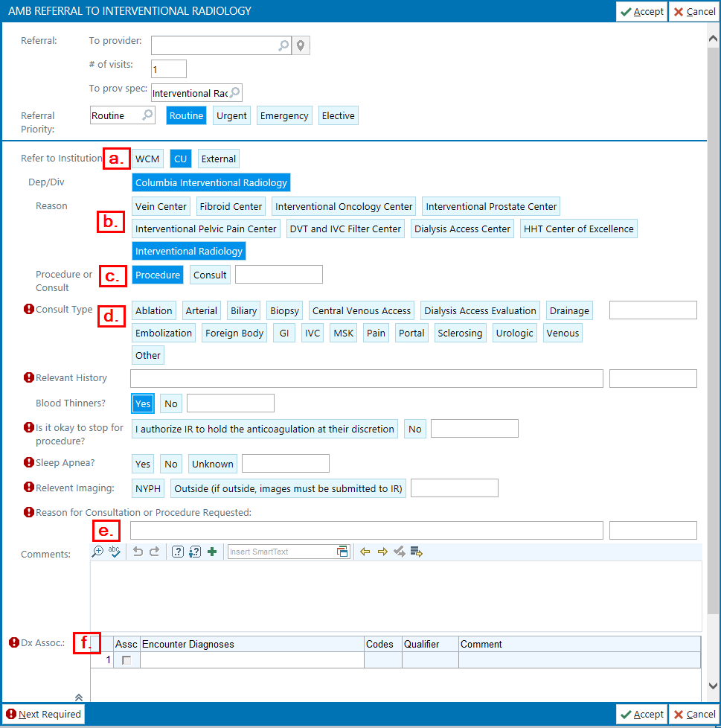
Task: Select Unknown for Sleep Apnea
Action: (212, 464)
